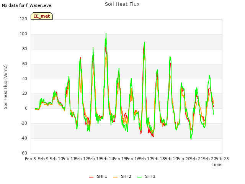Click the Feb 15 x-axis label

point(120,159)
